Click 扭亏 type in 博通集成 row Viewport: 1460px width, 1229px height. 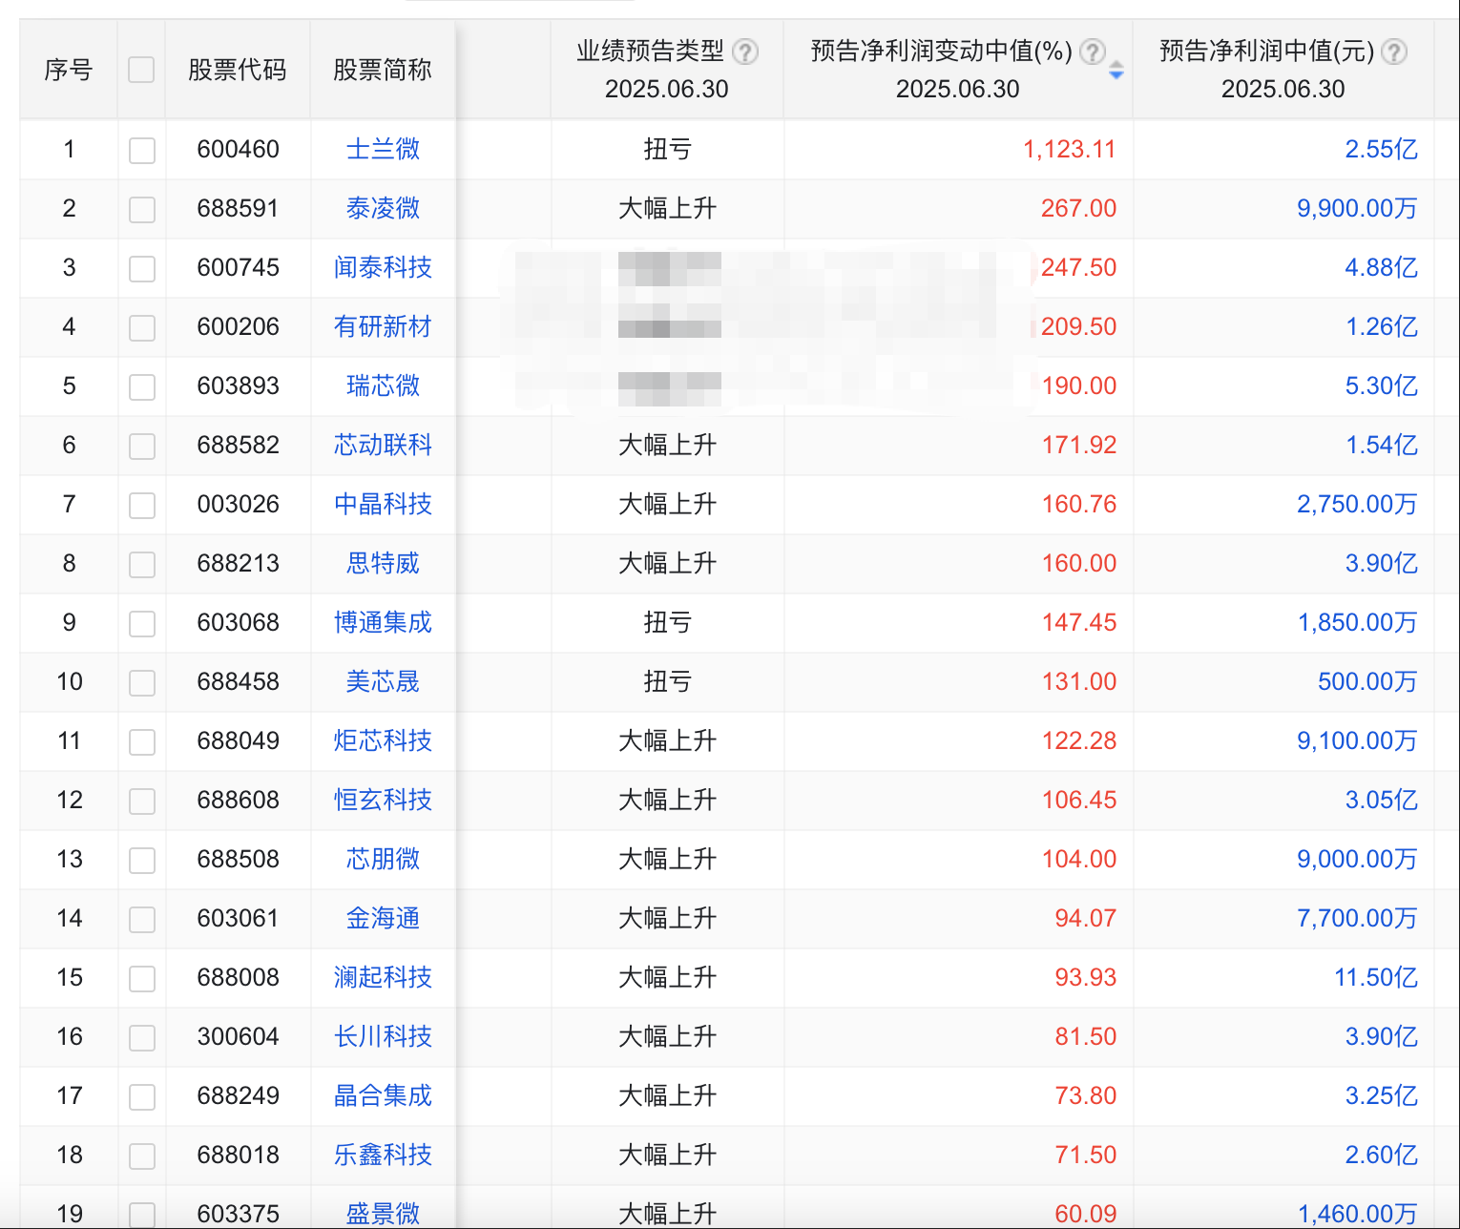tap(667, 622)
